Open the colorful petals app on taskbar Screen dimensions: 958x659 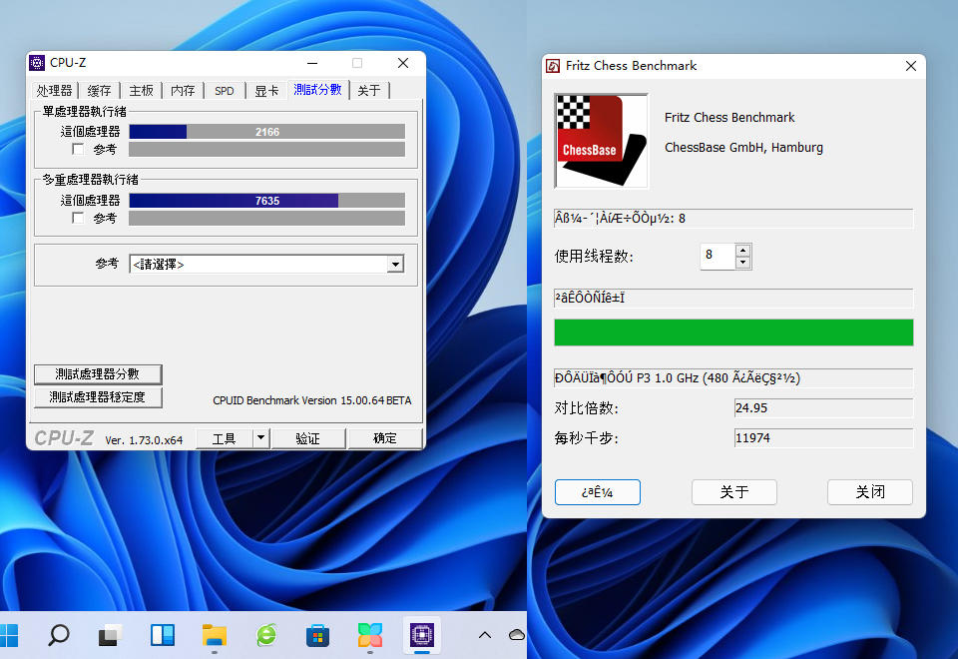[369, 635]
